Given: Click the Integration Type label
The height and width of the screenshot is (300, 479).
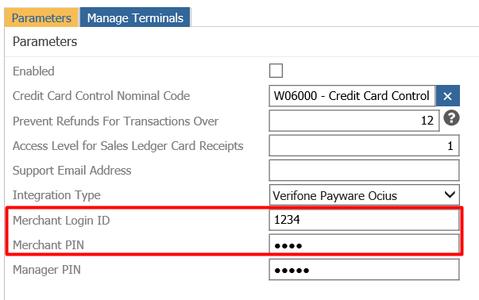Looking at the screenshot, I should 56,195.
